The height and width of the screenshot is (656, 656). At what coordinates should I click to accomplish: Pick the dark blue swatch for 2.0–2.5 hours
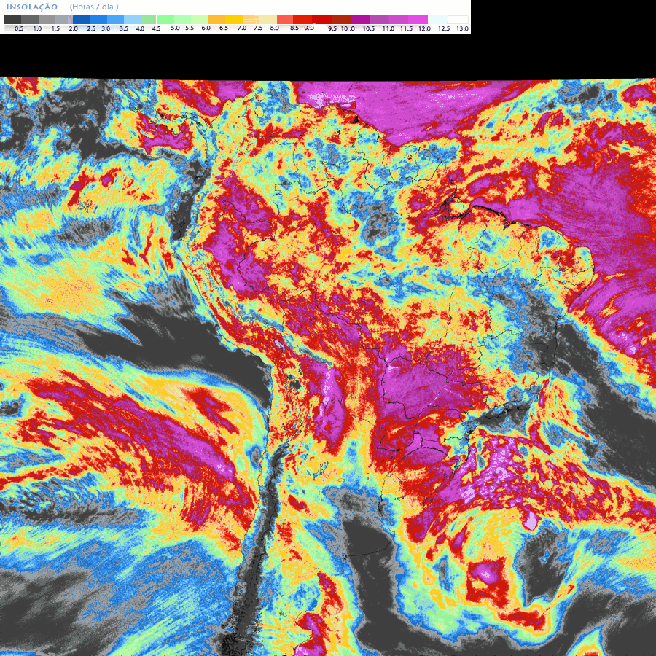[x=81, y=20]
